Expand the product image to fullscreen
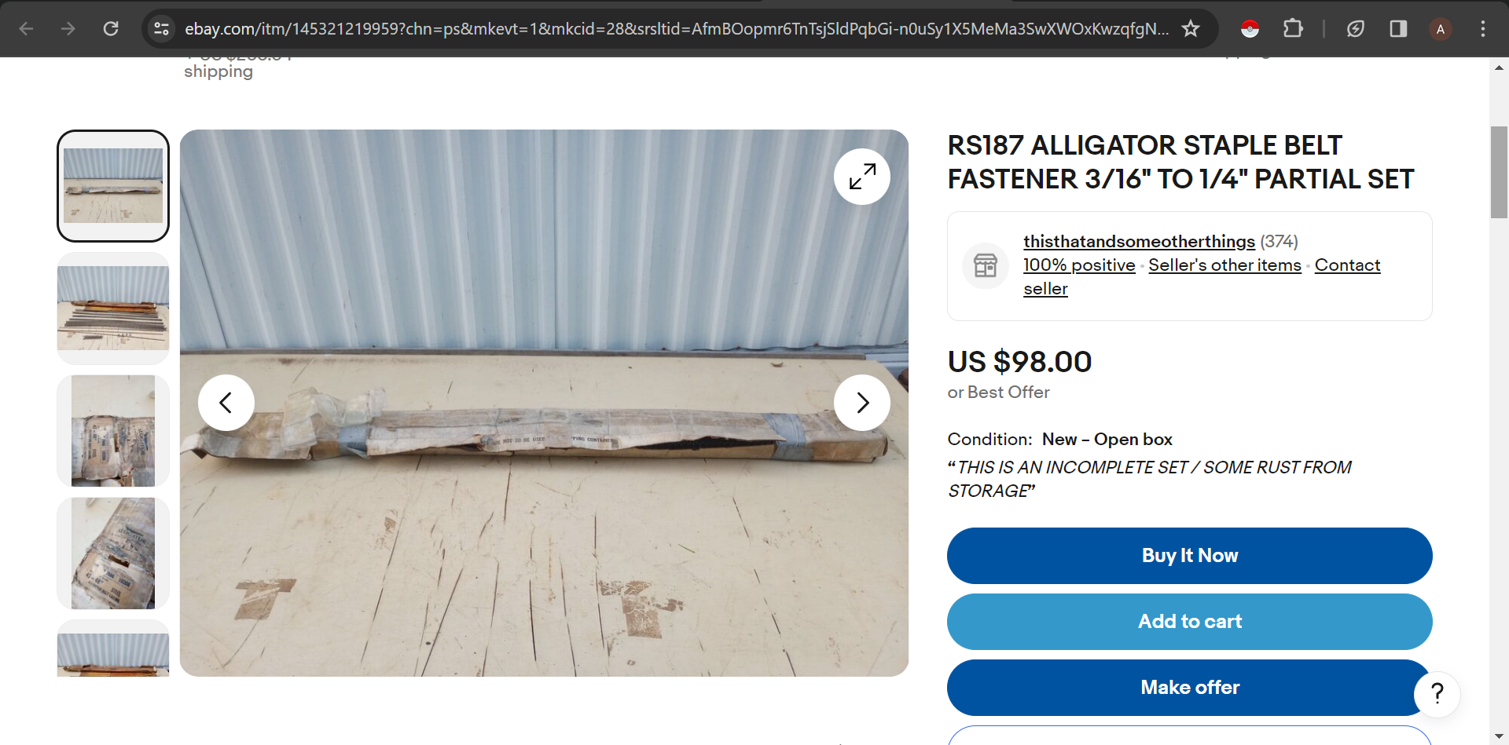The image size is (1509, 745). pos(862,177)
